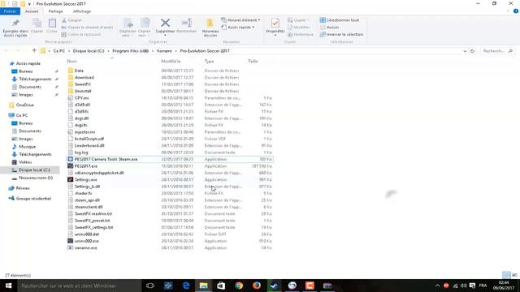
Task: Open Chrome from taskbar
Action: point(239,286)
